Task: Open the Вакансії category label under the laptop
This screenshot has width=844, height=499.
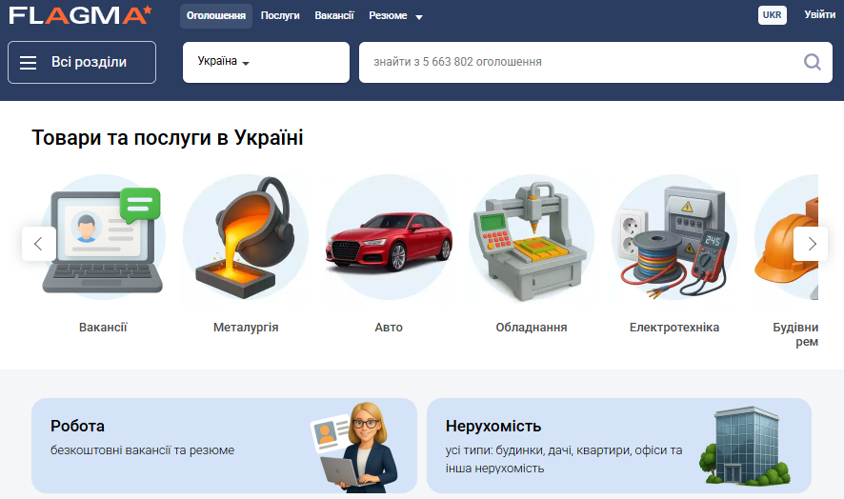Action: tap(103, 328)
